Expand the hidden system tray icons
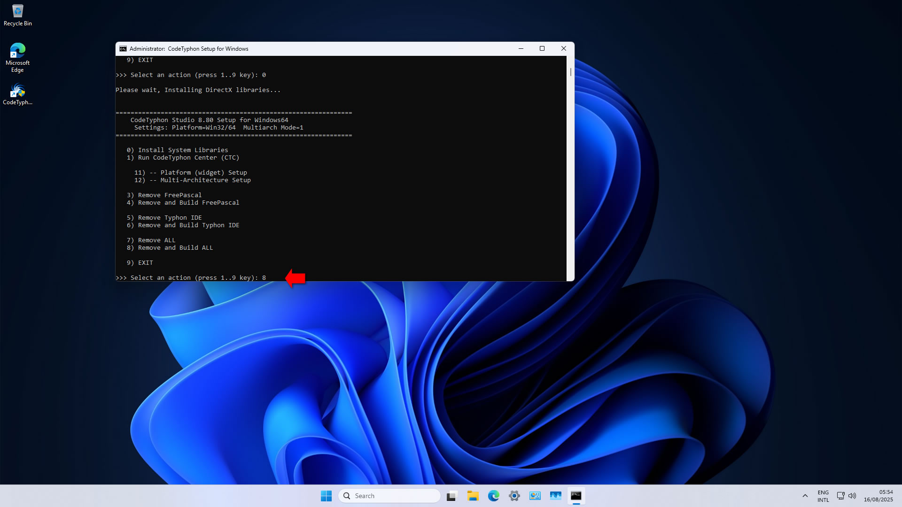Screen dimensions: 902x507 click(x=805, y=496)
